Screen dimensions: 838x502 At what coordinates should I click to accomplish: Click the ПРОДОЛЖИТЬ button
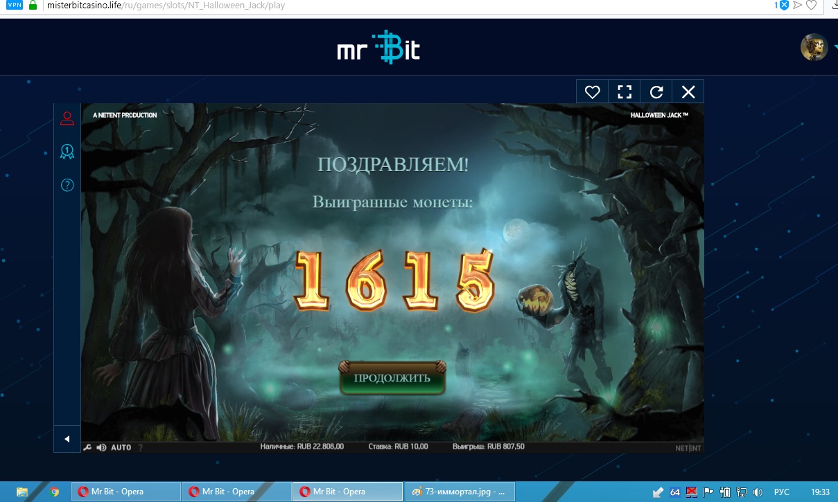point(392,378)
